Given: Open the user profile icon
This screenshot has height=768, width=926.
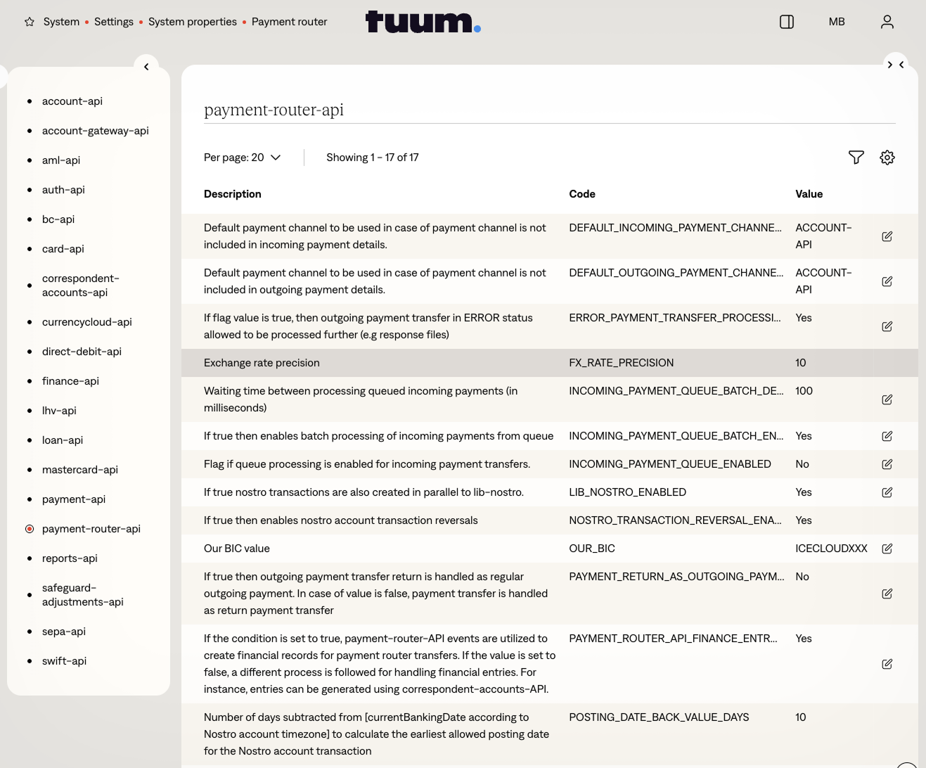Looking at the screenshot, I should pyautogui.click(x=887, y=22).
